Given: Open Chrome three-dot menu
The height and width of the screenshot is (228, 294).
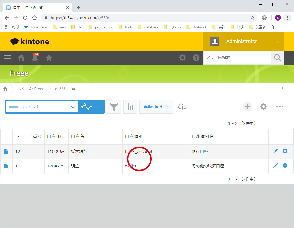Looking at the screenshot, I should coord(287,18).
